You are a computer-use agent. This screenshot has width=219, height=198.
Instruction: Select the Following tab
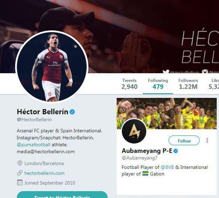[x=158, y=84]
